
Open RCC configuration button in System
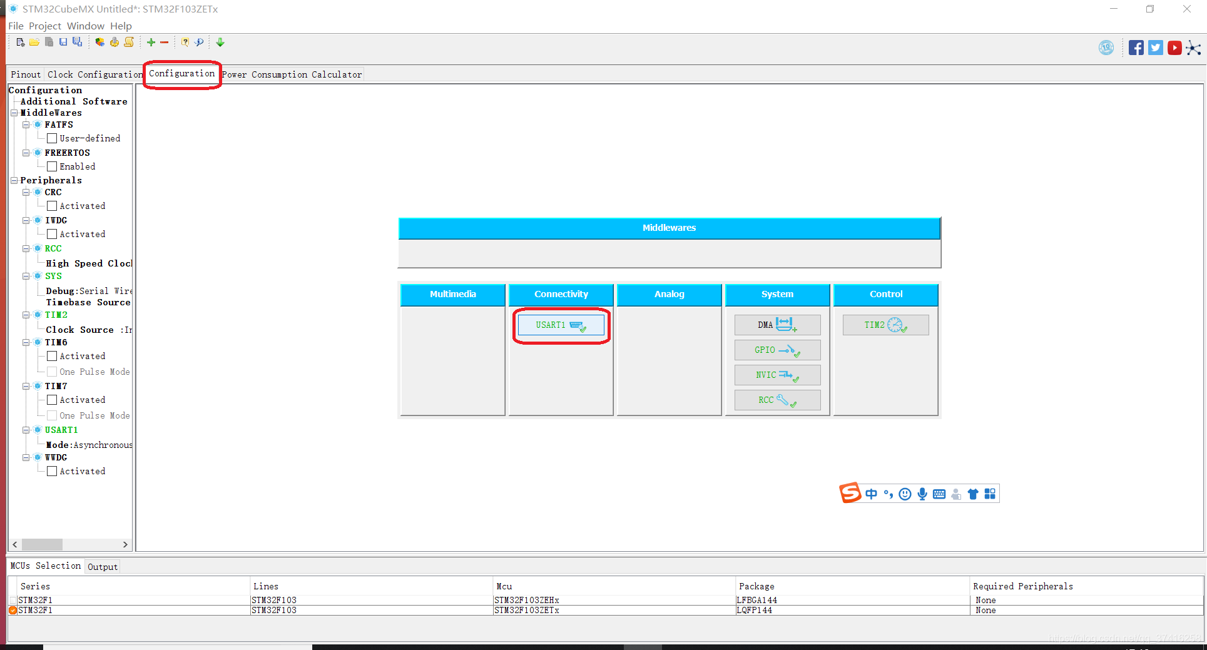[778, 400]
